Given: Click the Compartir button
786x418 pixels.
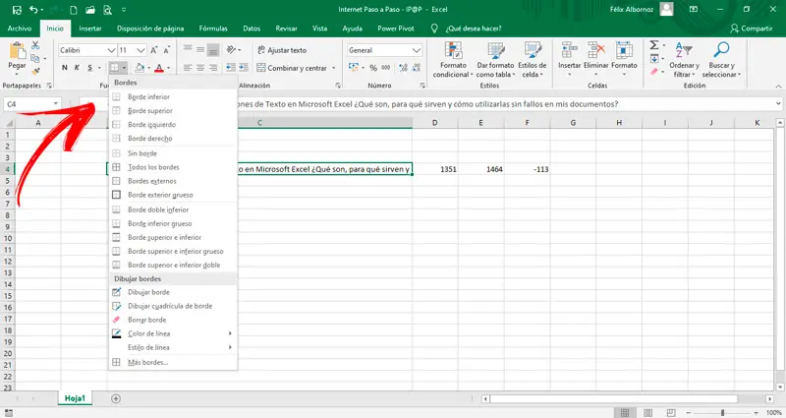Looking at the screenshot, I should click(750, 29).
